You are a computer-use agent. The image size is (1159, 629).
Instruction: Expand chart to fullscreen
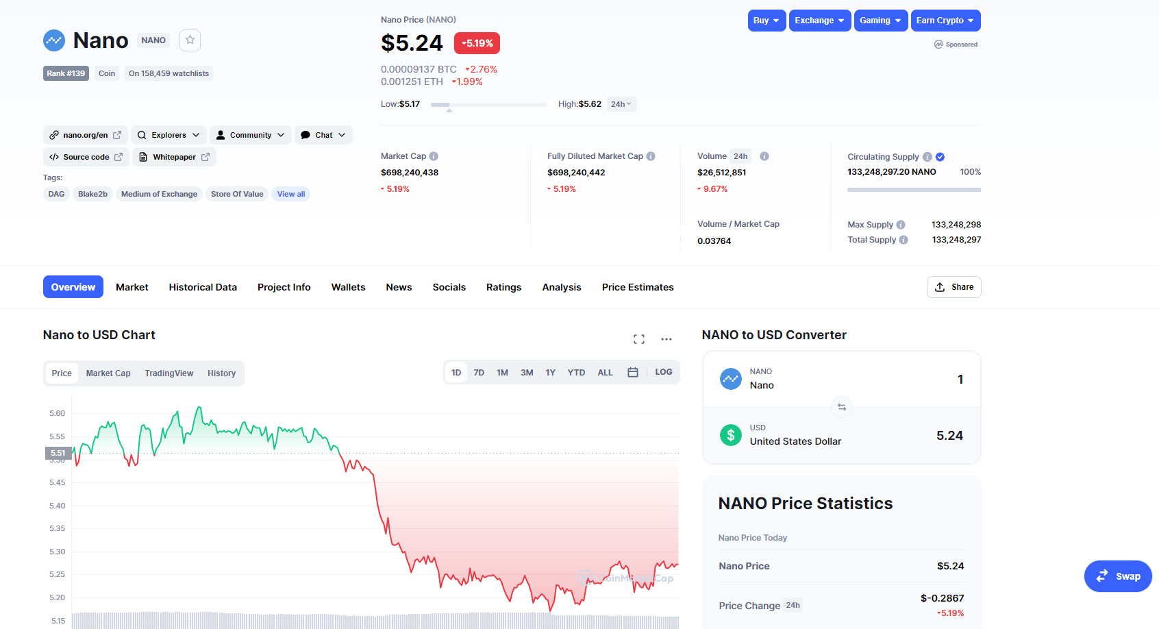pyautogui.click(x=639, y=339)
